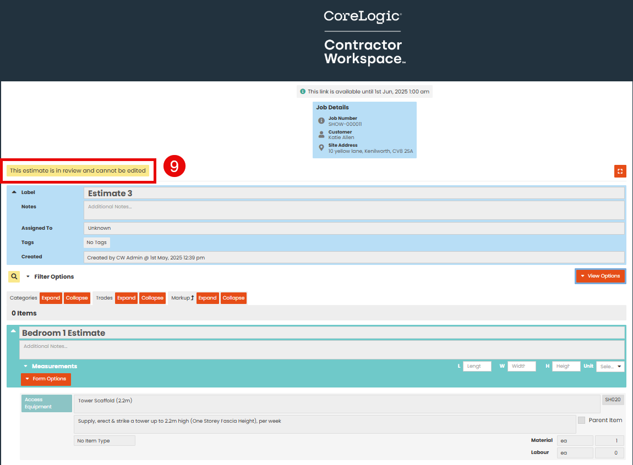Click customer name Katie Allen

click(x=341, y=137)
